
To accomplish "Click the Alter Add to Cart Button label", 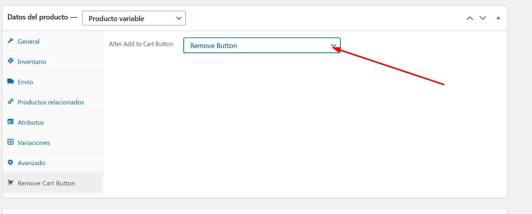I will point(141,44).
